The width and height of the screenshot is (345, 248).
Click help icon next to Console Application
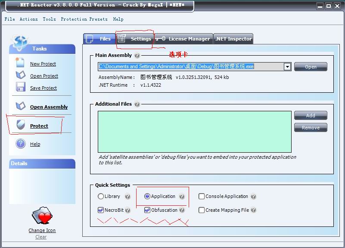[253, 196]
